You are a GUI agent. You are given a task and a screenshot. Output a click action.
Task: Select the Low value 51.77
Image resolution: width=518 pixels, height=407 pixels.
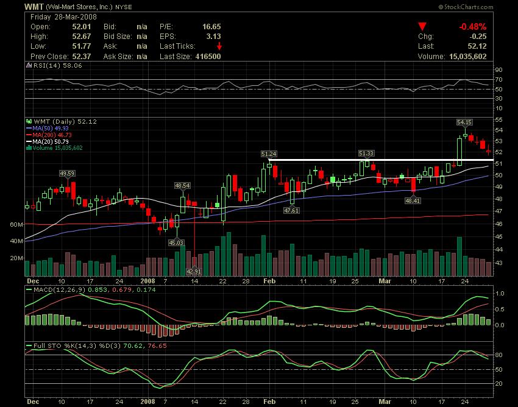[82, 46]
